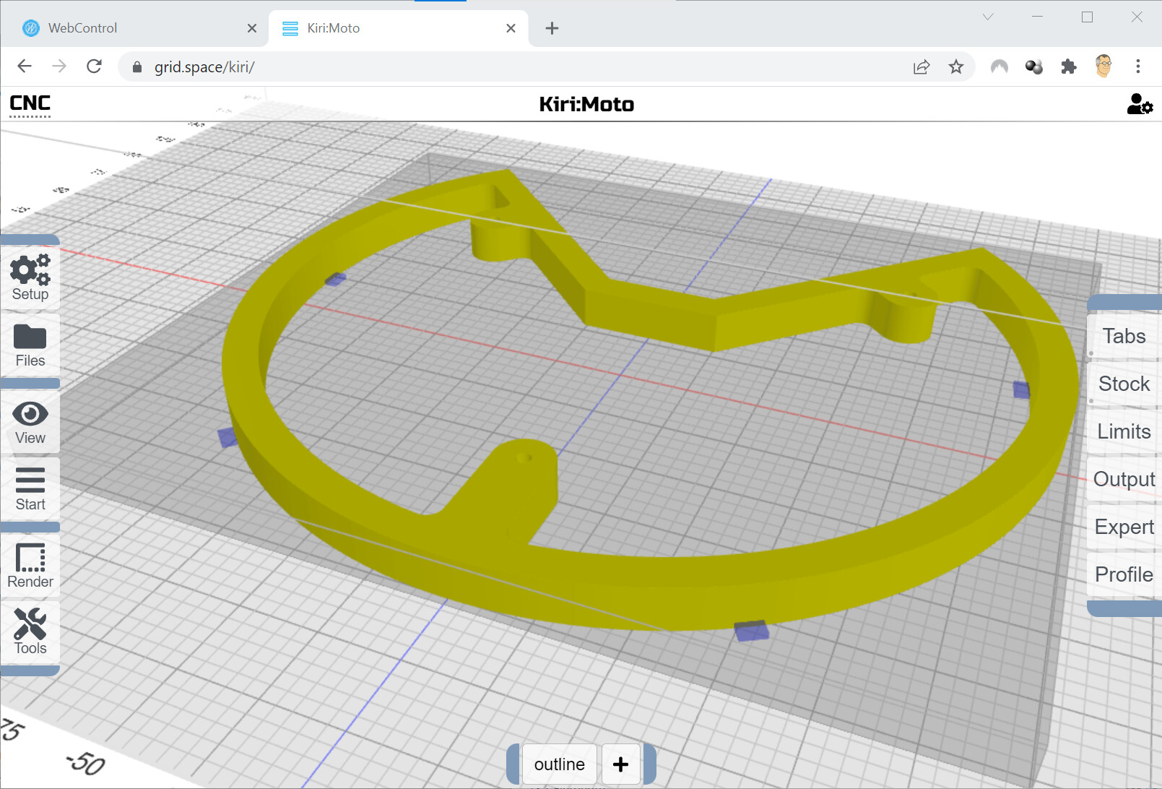Close the Kiri:Moto browser tab

click(511, 28)
